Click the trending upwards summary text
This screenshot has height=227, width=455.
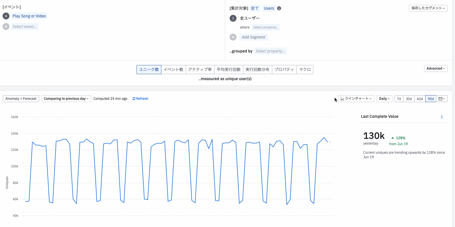[404, 155]
